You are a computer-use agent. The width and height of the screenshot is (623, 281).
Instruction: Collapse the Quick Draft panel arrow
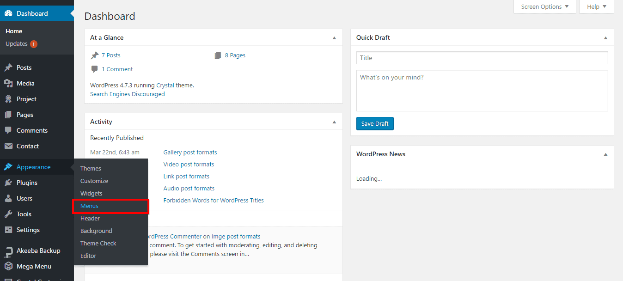tap(605, 38)
